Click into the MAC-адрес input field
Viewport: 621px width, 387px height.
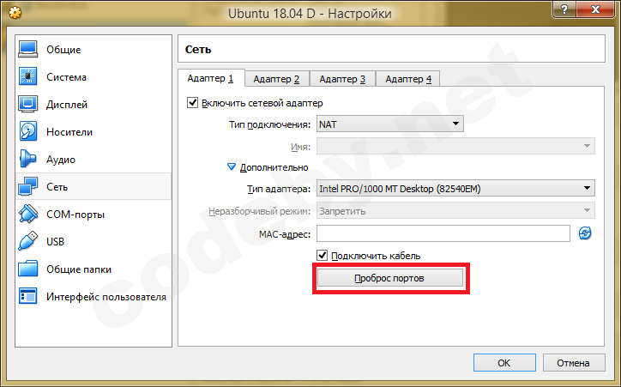(443, 233)
